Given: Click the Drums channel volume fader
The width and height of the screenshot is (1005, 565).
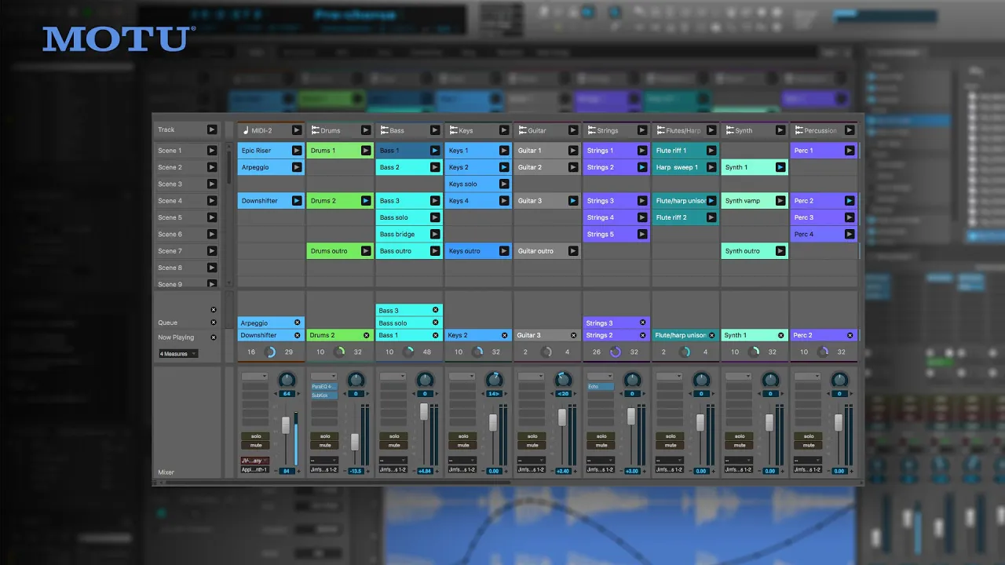Looking at the screenshot, I should [x=355, y=442].
